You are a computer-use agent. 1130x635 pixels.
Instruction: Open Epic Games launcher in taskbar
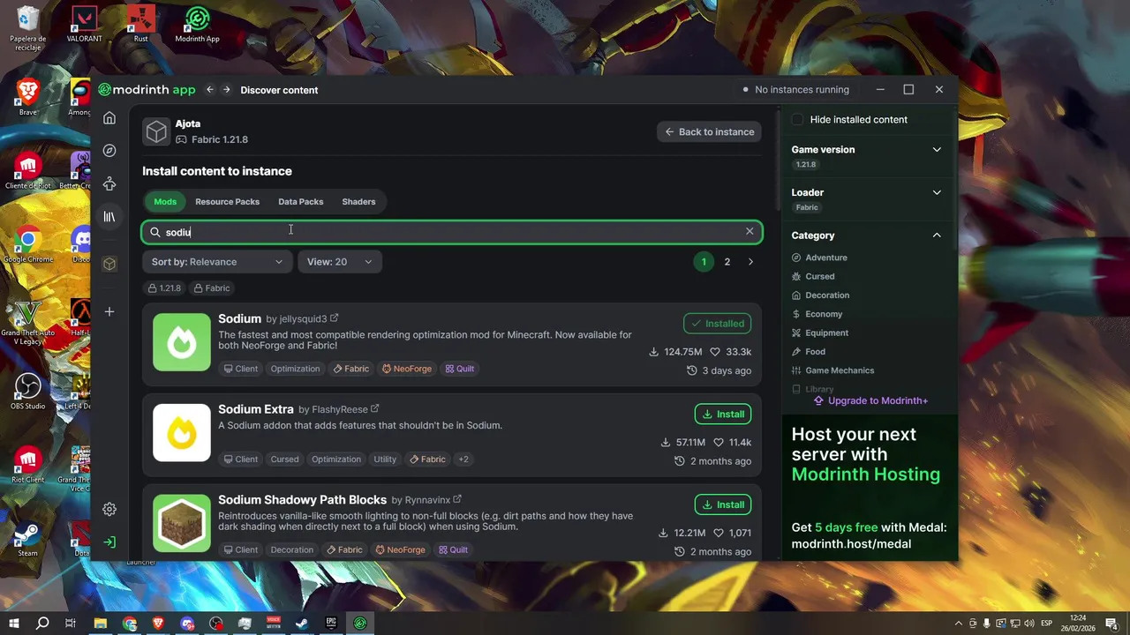coord(331,624)
